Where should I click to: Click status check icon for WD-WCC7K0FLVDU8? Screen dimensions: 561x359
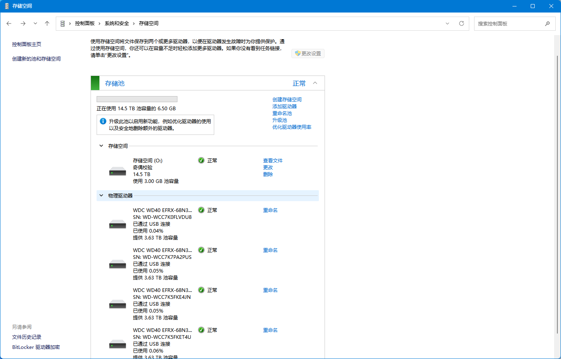pos(201,210)
